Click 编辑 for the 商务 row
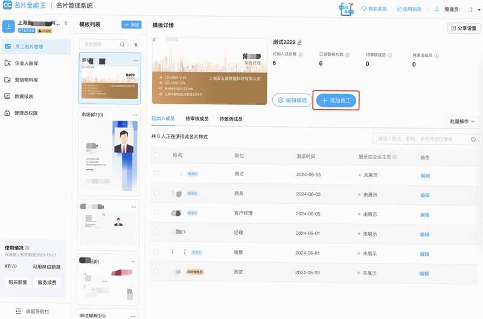 point(425,195)
